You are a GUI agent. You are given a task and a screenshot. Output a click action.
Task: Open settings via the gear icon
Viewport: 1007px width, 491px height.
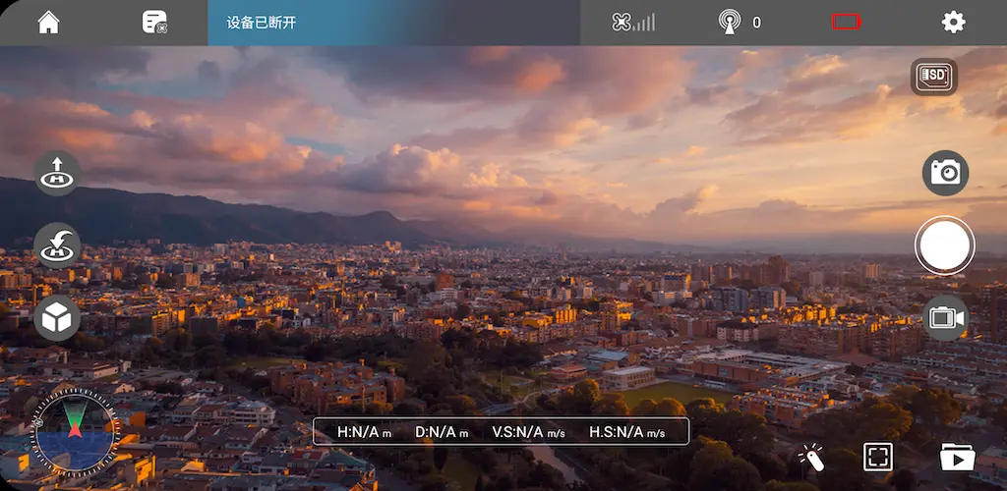click(953, 23)
